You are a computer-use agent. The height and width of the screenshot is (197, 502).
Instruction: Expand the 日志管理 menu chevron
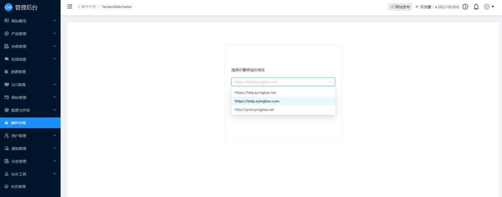point(54,161)
